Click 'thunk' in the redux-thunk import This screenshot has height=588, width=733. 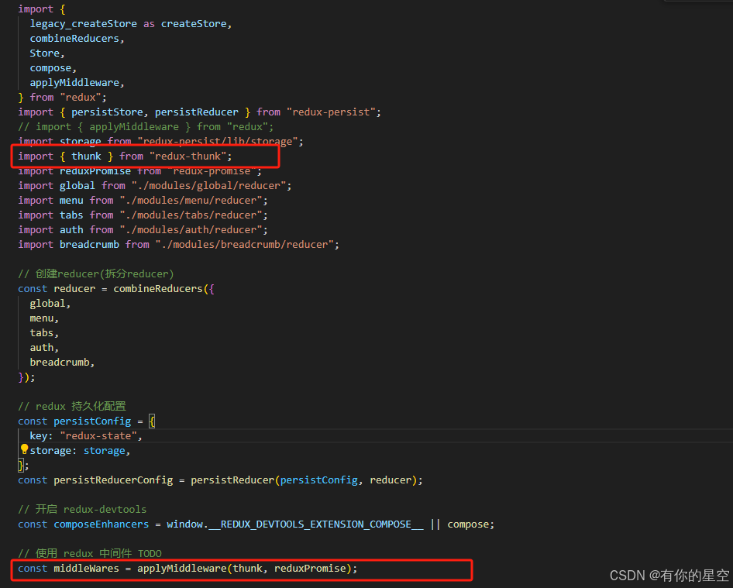[86, 156]
